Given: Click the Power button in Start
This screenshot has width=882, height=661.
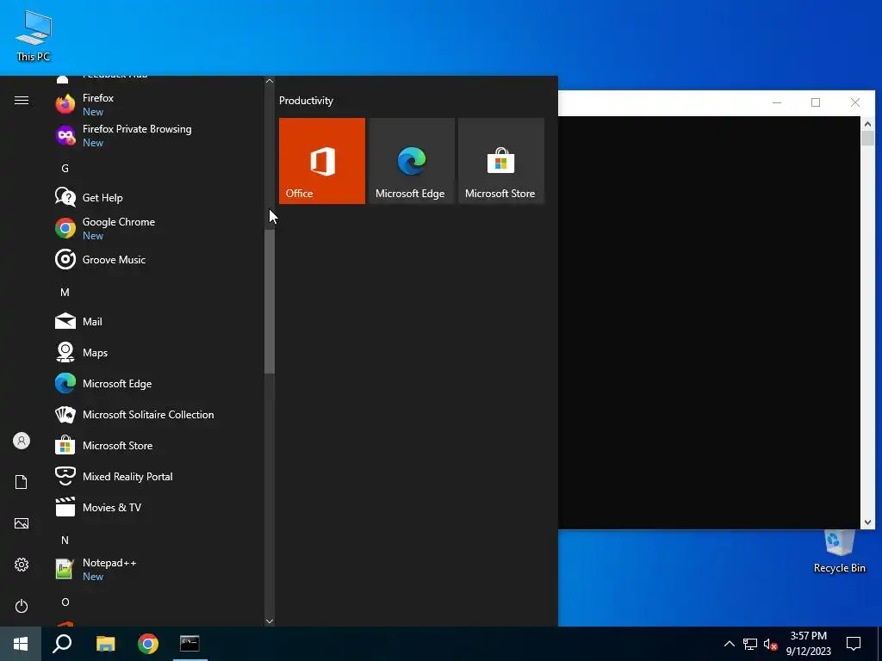Looking at the screenshot, I should pos(22,606).
